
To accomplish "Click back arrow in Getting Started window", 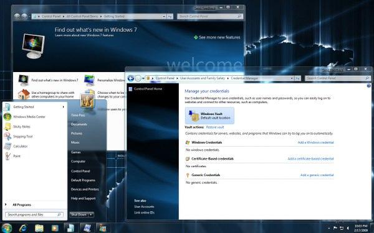I will [17, 16].
